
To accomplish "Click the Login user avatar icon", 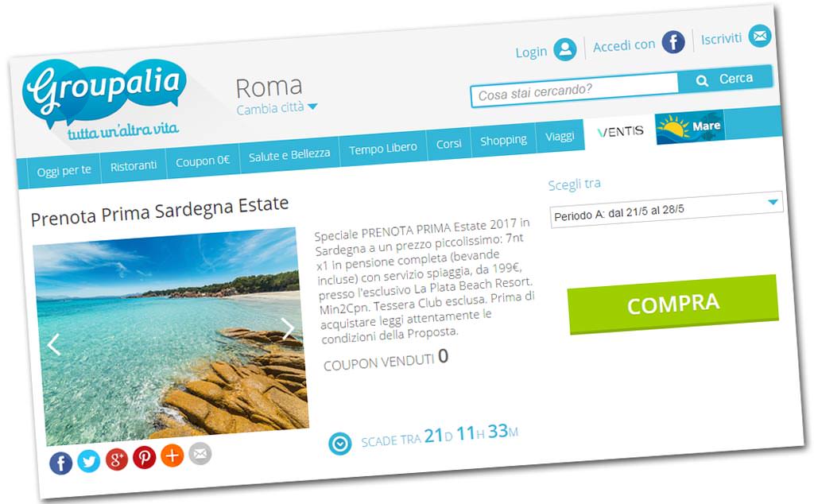I will click(565, 49).
